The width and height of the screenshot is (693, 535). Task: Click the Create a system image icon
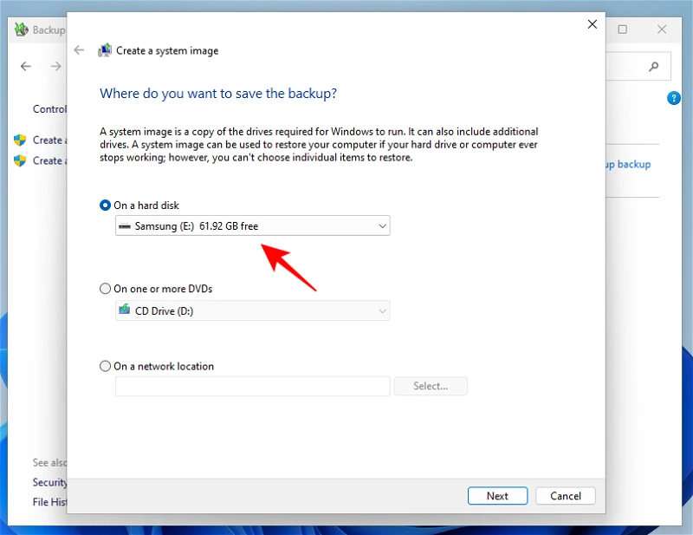coord(105,50)
